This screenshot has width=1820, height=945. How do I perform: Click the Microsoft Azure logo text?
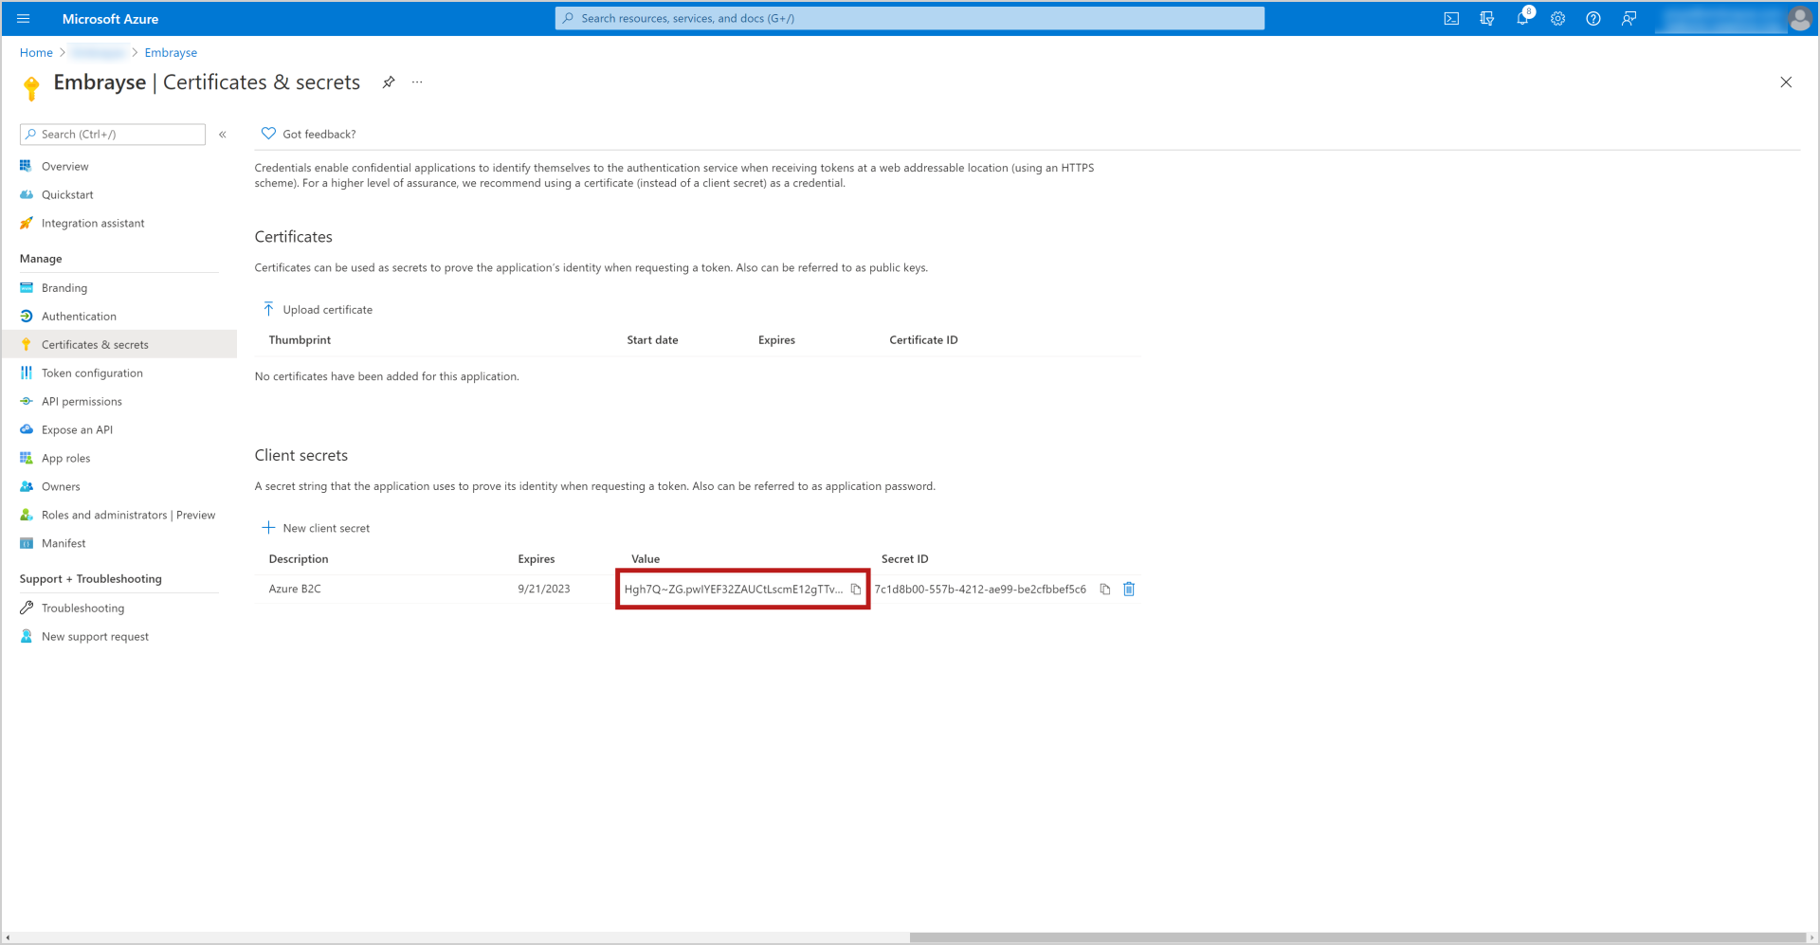coord(110,19)
